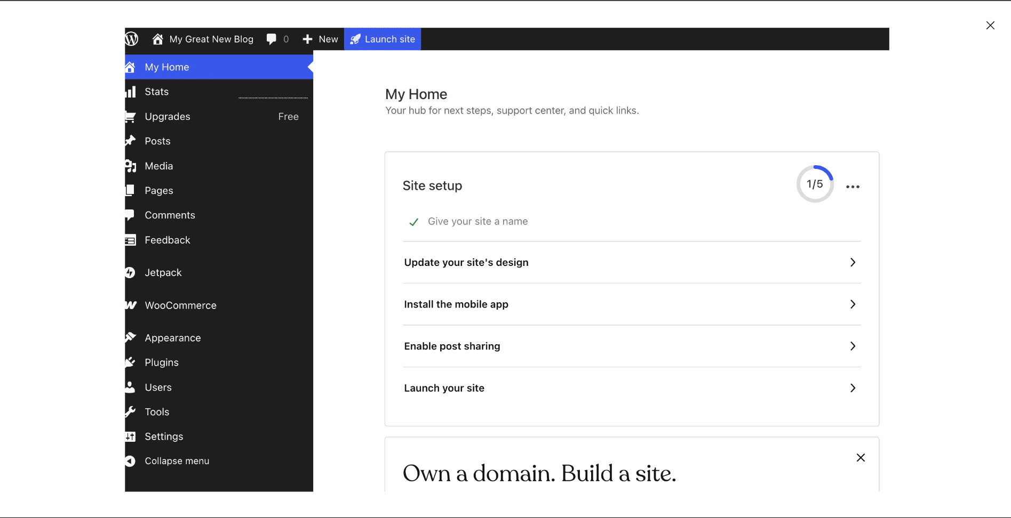Click the Users person icon
The height and width of the screenshot is (518, 1011).
tap(130, 387)
